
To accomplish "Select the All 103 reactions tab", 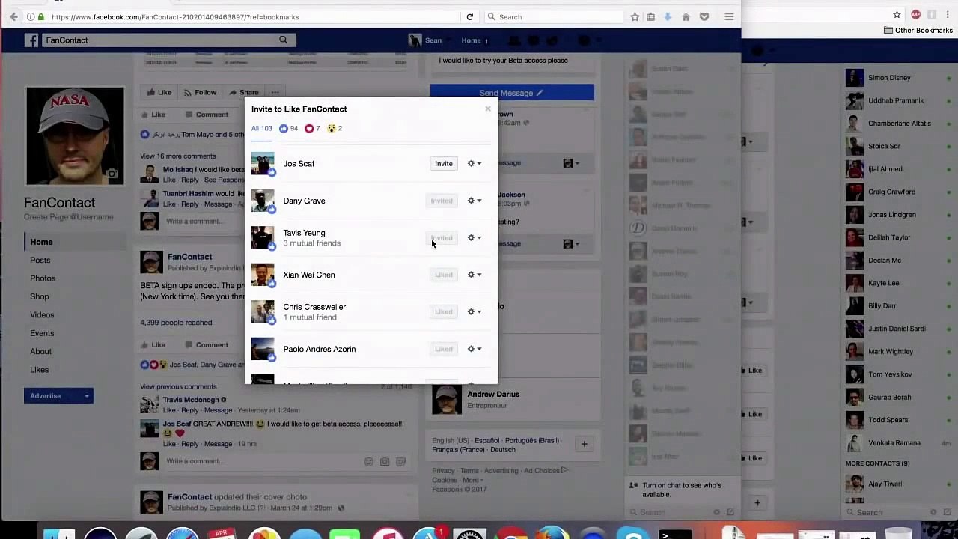I will (261, 129).
